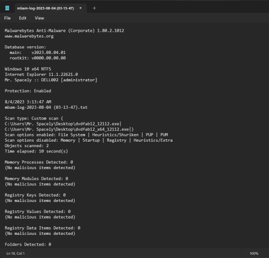Click the www.malwarebytes.org text line
Image resolution: width=269 pixels, height=258 pixels.
[x=29, y=36]
